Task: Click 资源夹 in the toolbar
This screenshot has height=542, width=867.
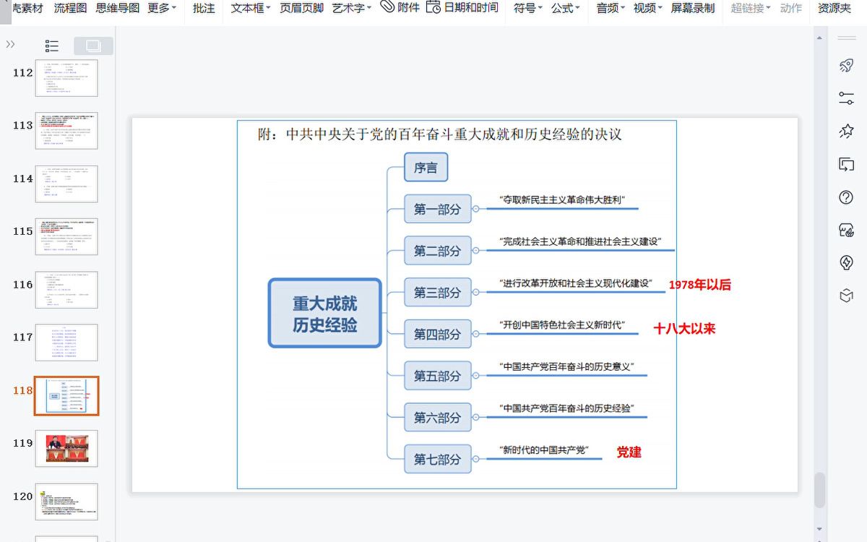Action: pos(834,8)
